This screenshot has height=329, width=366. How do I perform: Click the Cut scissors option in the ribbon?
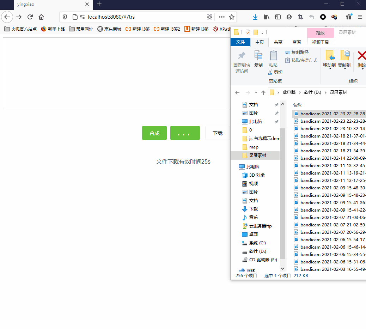pyautogui.click(x=275, y=72)
